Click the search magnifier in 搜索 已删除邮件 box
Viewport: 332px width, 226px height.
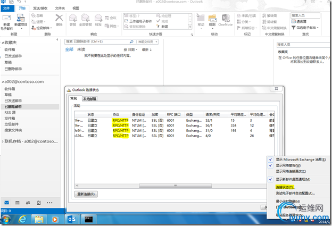pos(131,41)
